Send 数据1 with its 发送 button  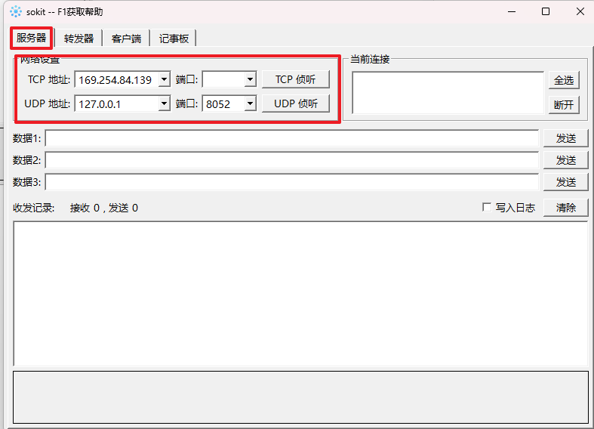(565, 138)
